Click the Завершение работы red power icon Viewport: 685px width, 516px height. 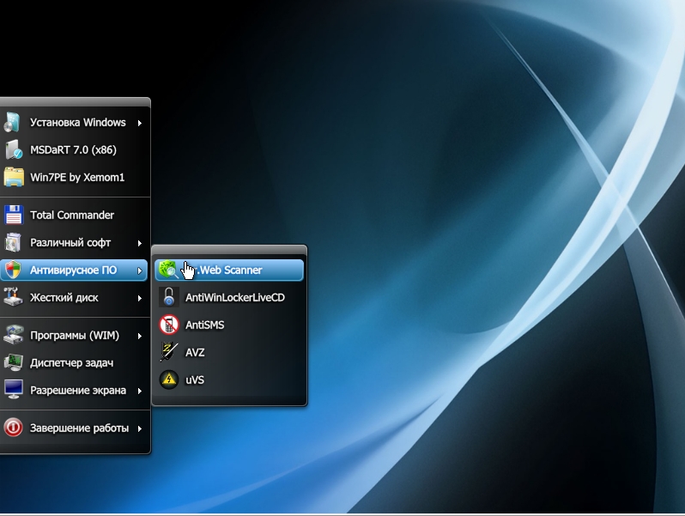coord(13,428)
